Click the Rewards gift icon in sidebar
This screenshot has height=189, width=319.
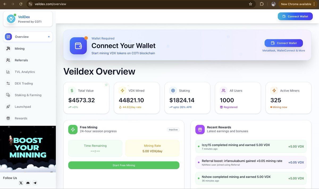8,118
